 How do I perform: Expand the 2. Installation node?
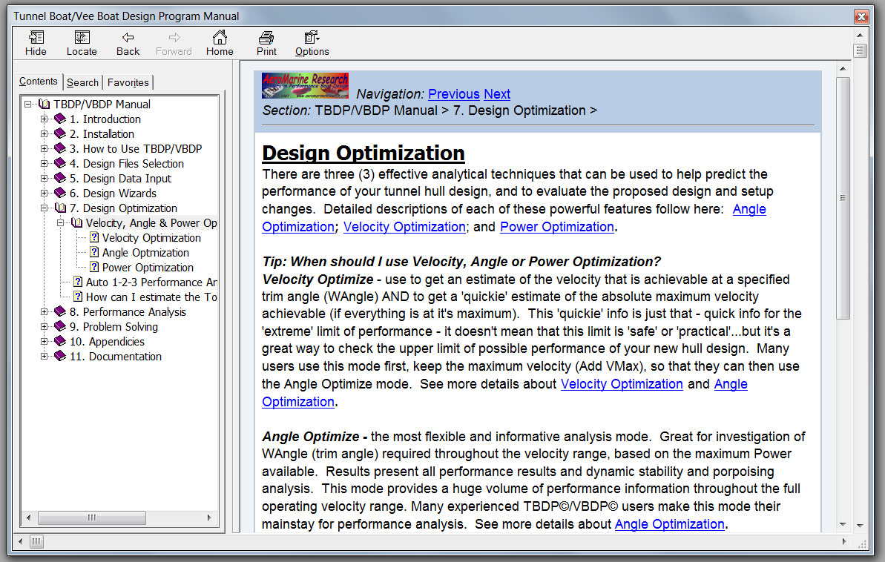point(44,133)
